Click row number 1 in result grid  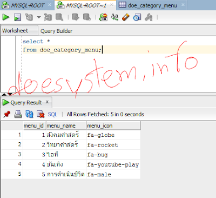pyautogui.click(x=12, y=135)
